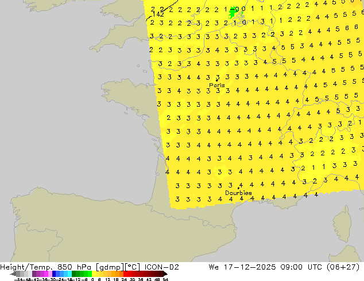364x281 pixels.
Task: Click the Paris city label
Action: [x=217, y=85]
